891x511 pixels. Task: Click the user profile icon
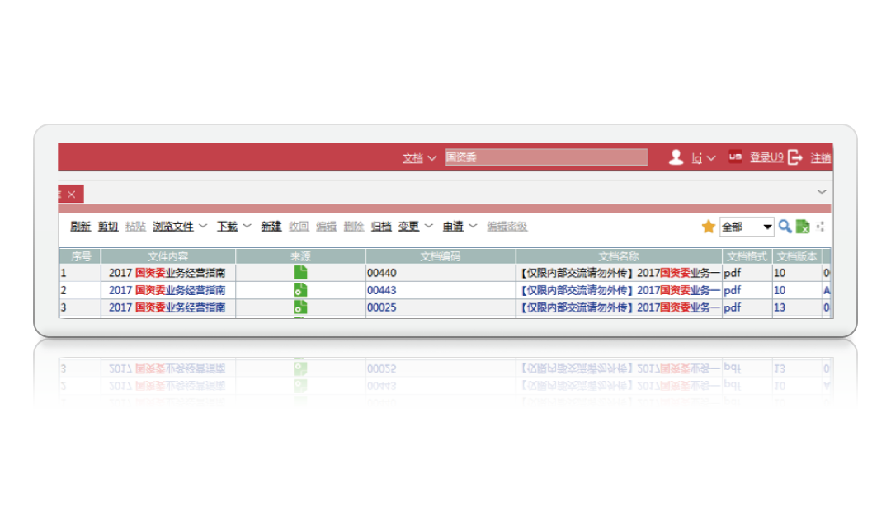(x=676, y=157)
